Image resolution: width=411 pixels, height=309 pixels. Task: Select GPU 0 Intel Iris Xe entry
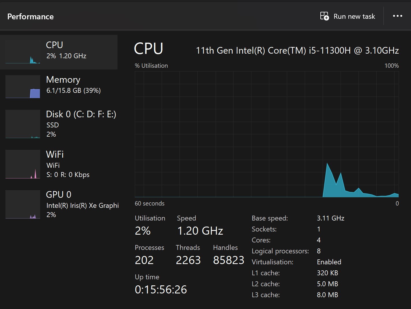82,205
